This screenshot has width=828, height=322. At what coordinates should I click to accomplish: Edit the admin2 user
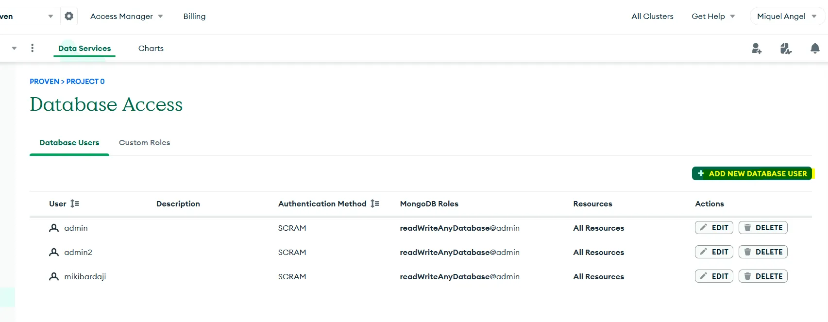pos(714,252)
